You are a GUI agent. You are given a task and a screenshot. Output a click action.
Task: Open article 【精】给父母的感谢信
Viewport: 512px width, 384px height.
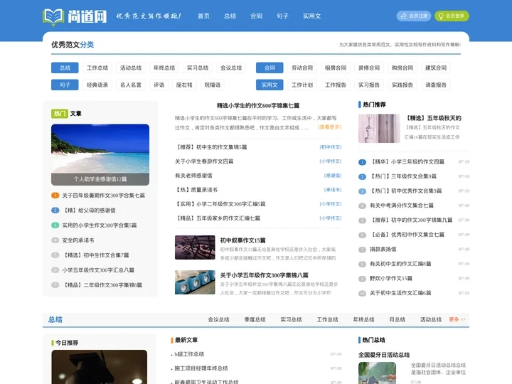click(x=89, y=210)
